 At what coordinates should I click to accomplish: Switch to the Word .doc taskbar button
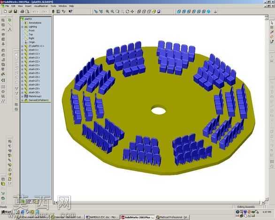pyautogui.click(x=102, y=217)
